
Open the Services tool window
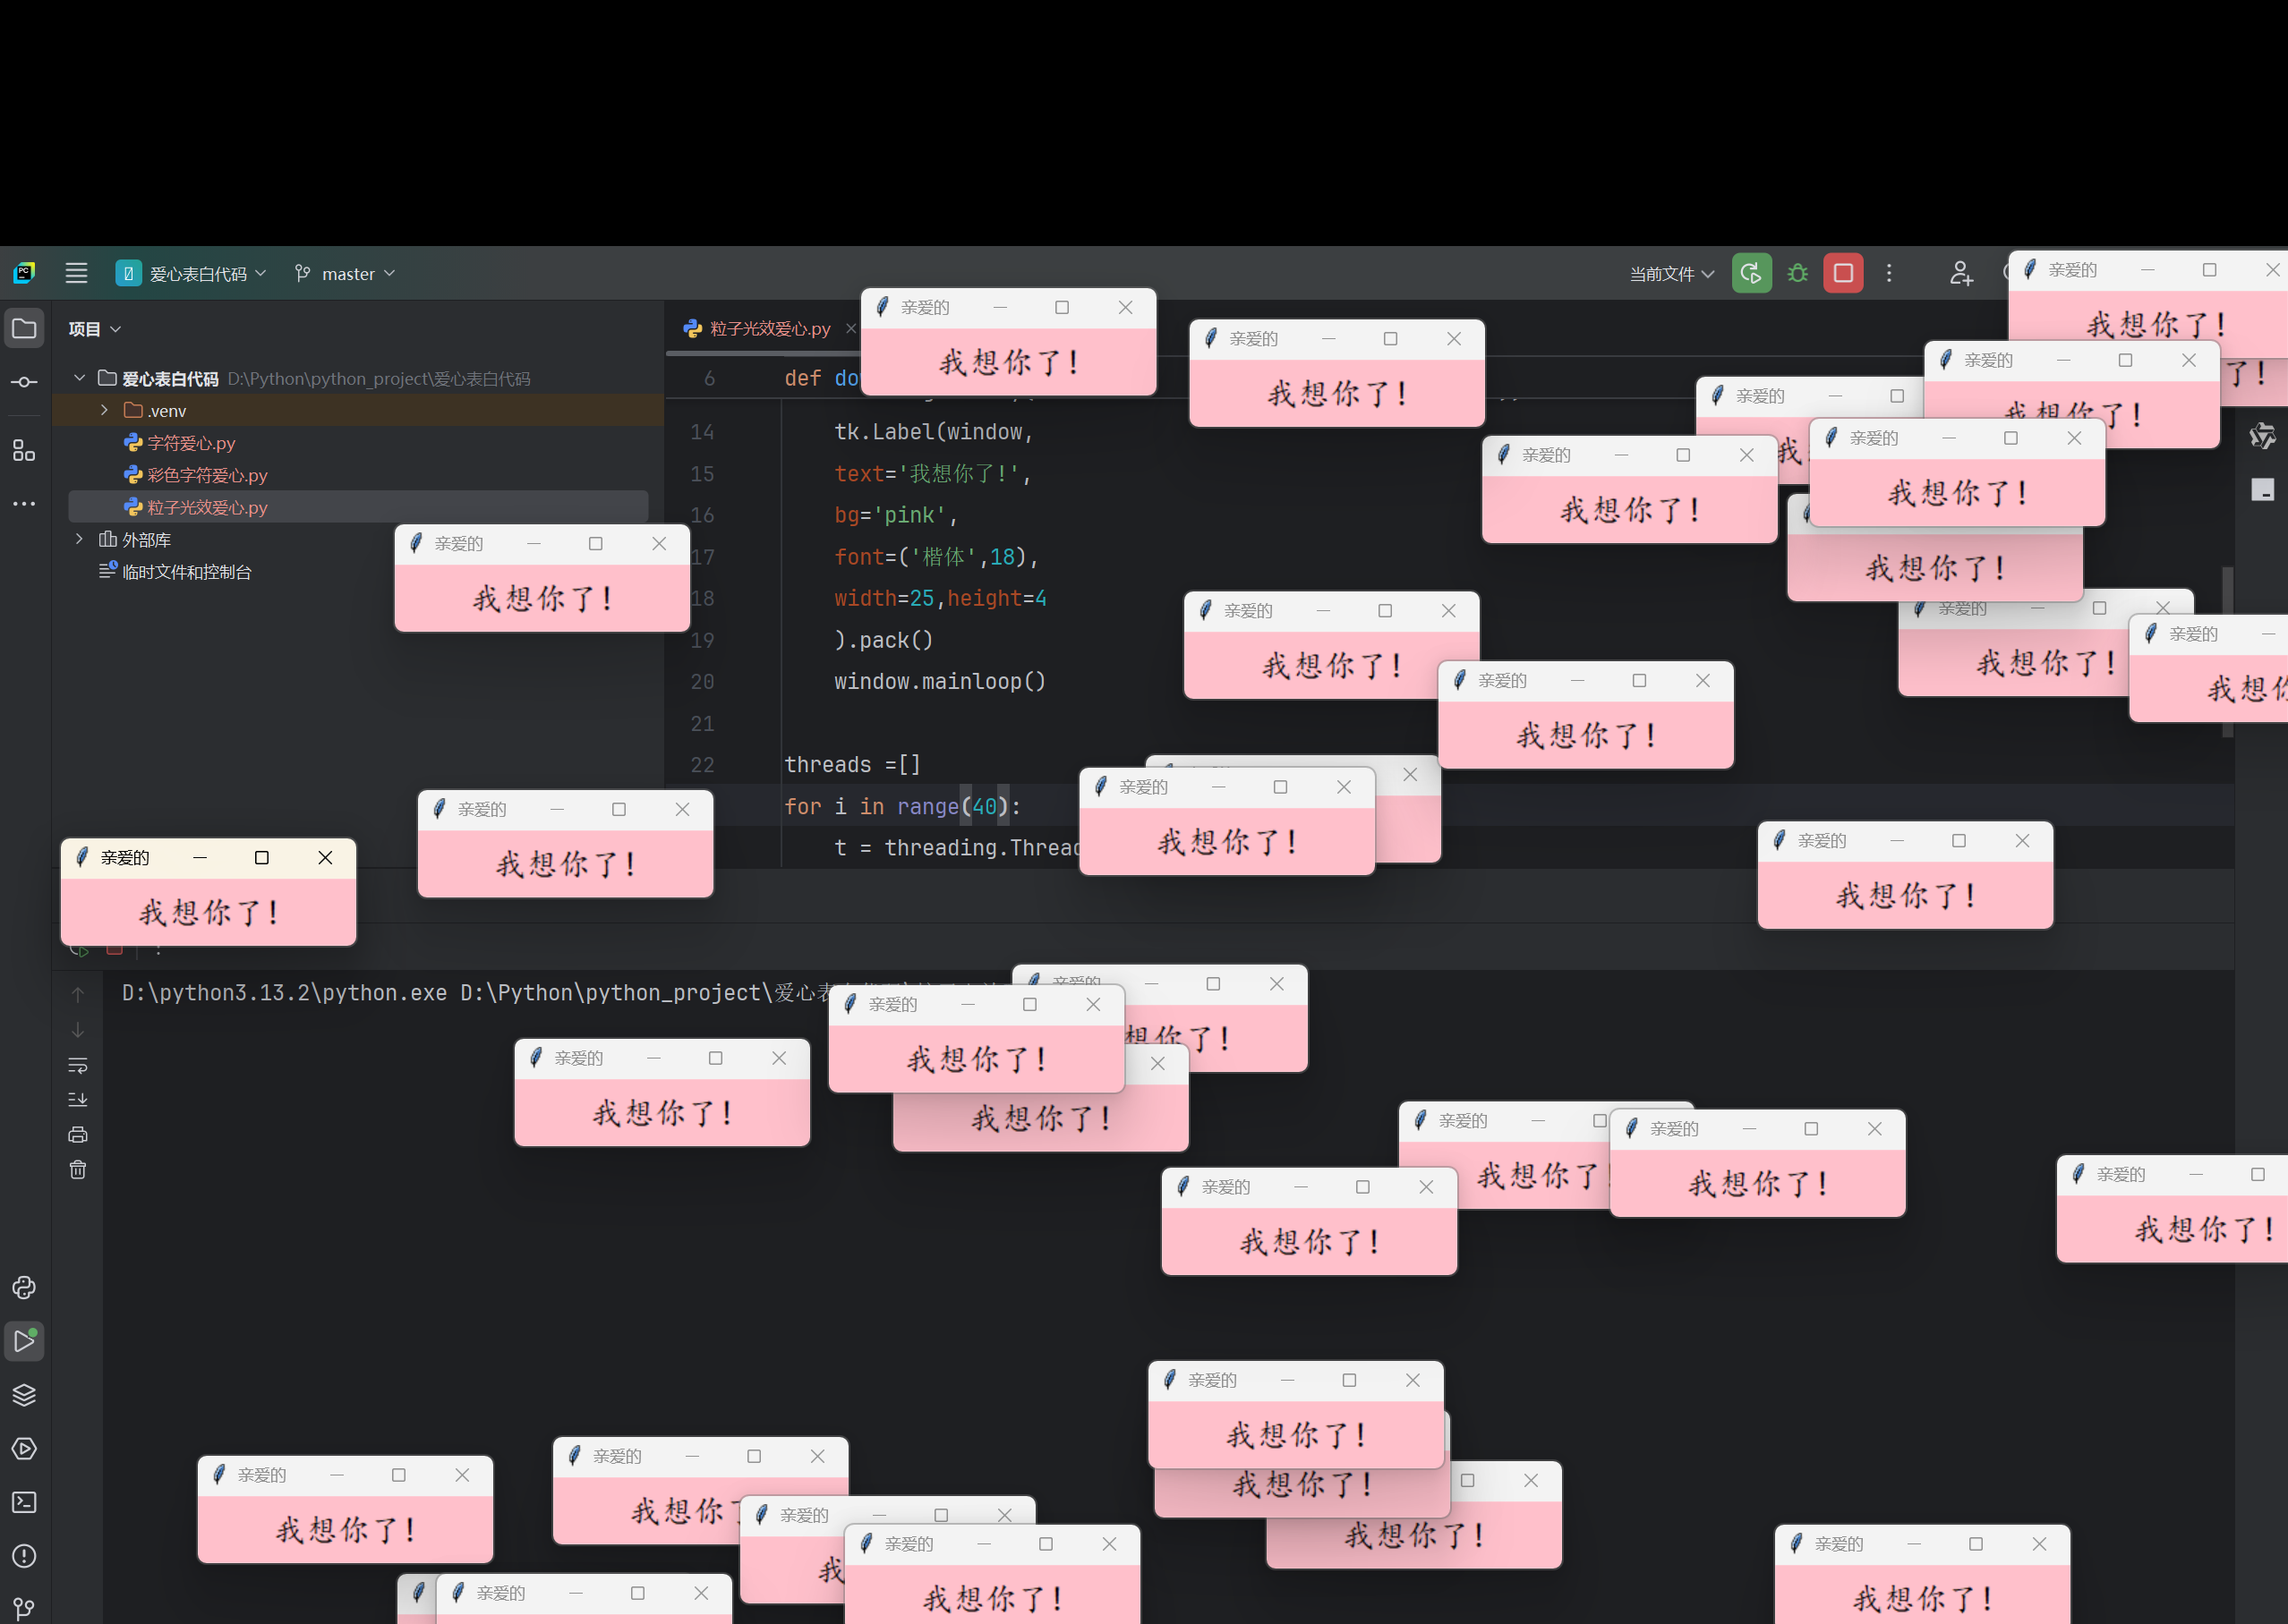[24, 1448]
